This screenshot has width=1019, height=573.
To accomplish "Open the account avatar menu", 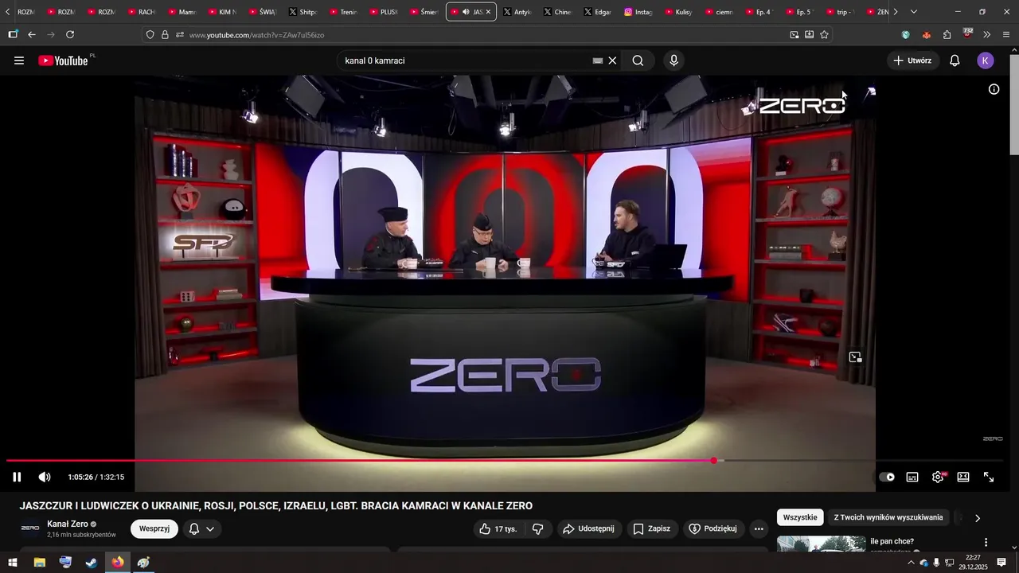I will [x=986, y=60].
